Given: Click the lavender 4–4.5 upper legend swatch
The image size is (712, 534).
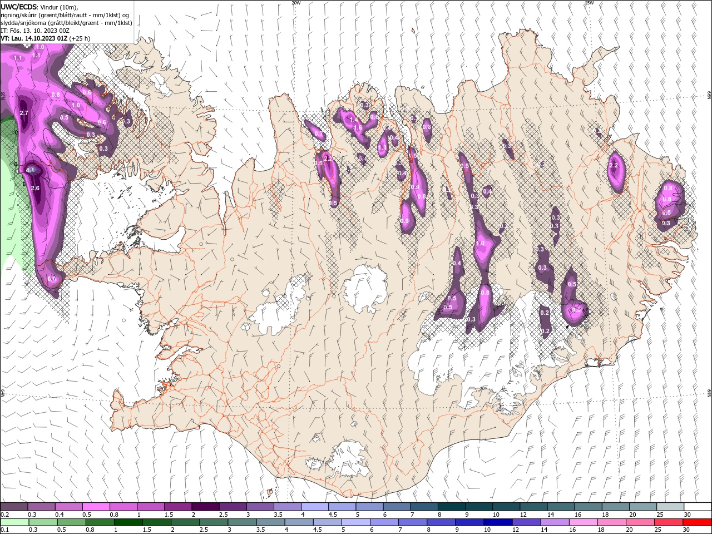Looking at the screenshot, I should [x=314, y=507].
